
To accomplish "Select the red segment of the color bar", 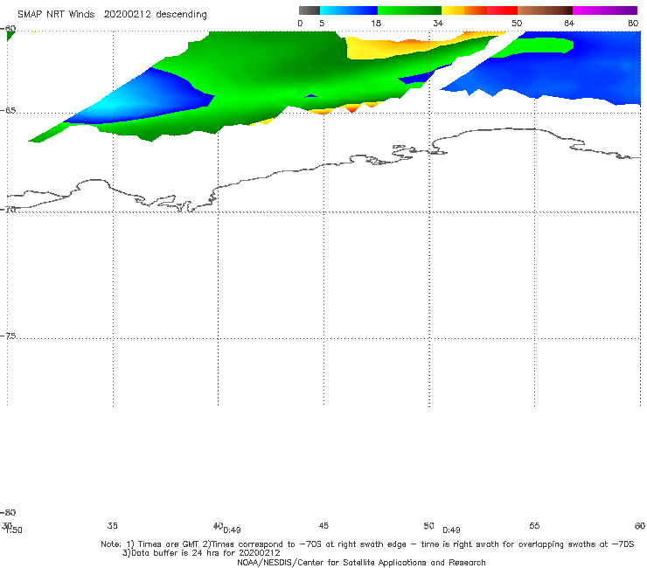I will click(x=502, y=10).
